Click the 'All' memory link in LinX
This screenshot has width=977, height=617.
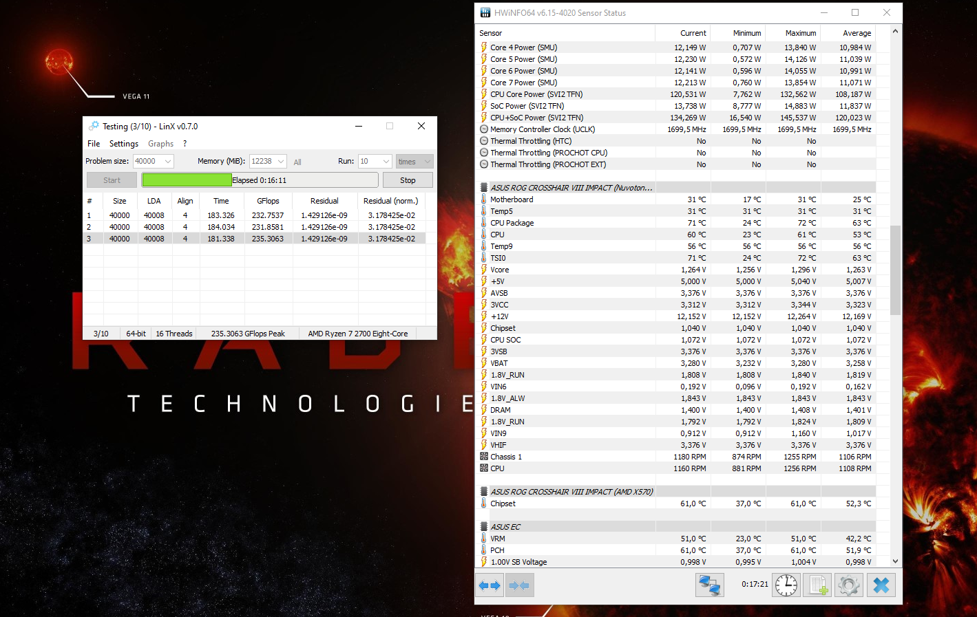(297, 162)
